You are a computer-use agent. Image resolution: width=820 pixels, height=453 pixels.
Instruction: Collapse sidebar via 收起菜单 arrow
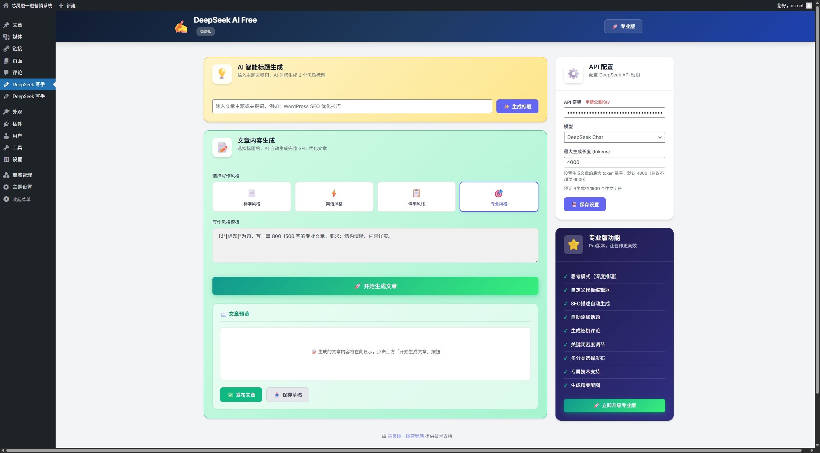tap(6, 199)
